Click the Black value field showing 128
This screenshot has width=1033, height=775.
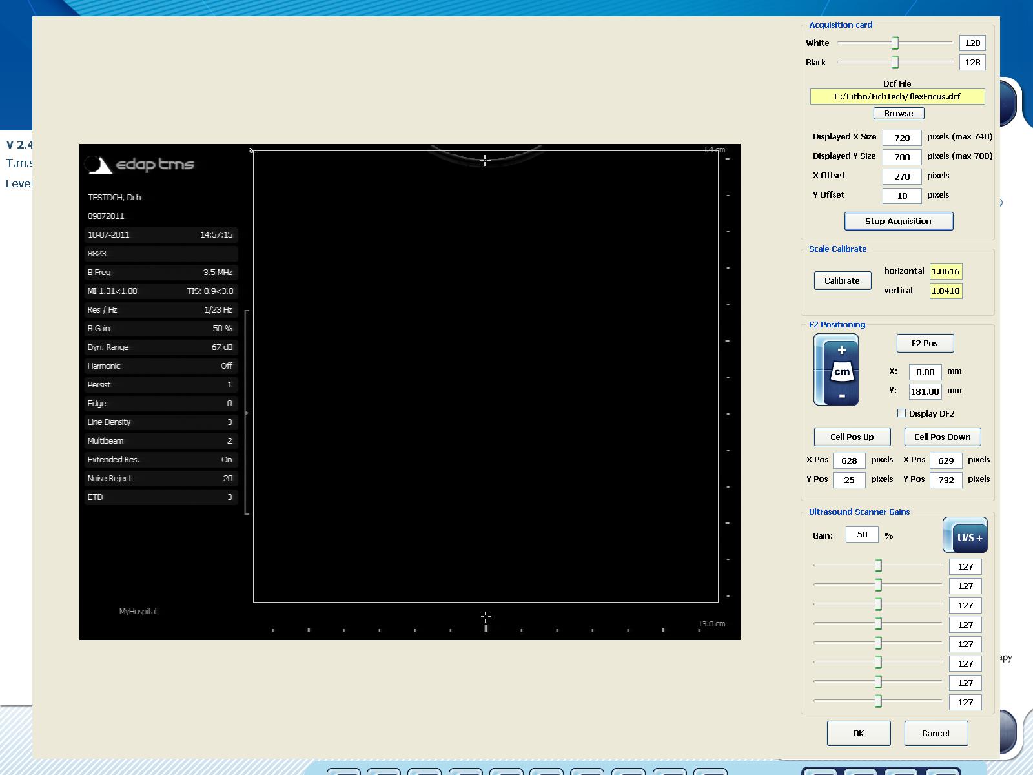[x=972, y=62]
